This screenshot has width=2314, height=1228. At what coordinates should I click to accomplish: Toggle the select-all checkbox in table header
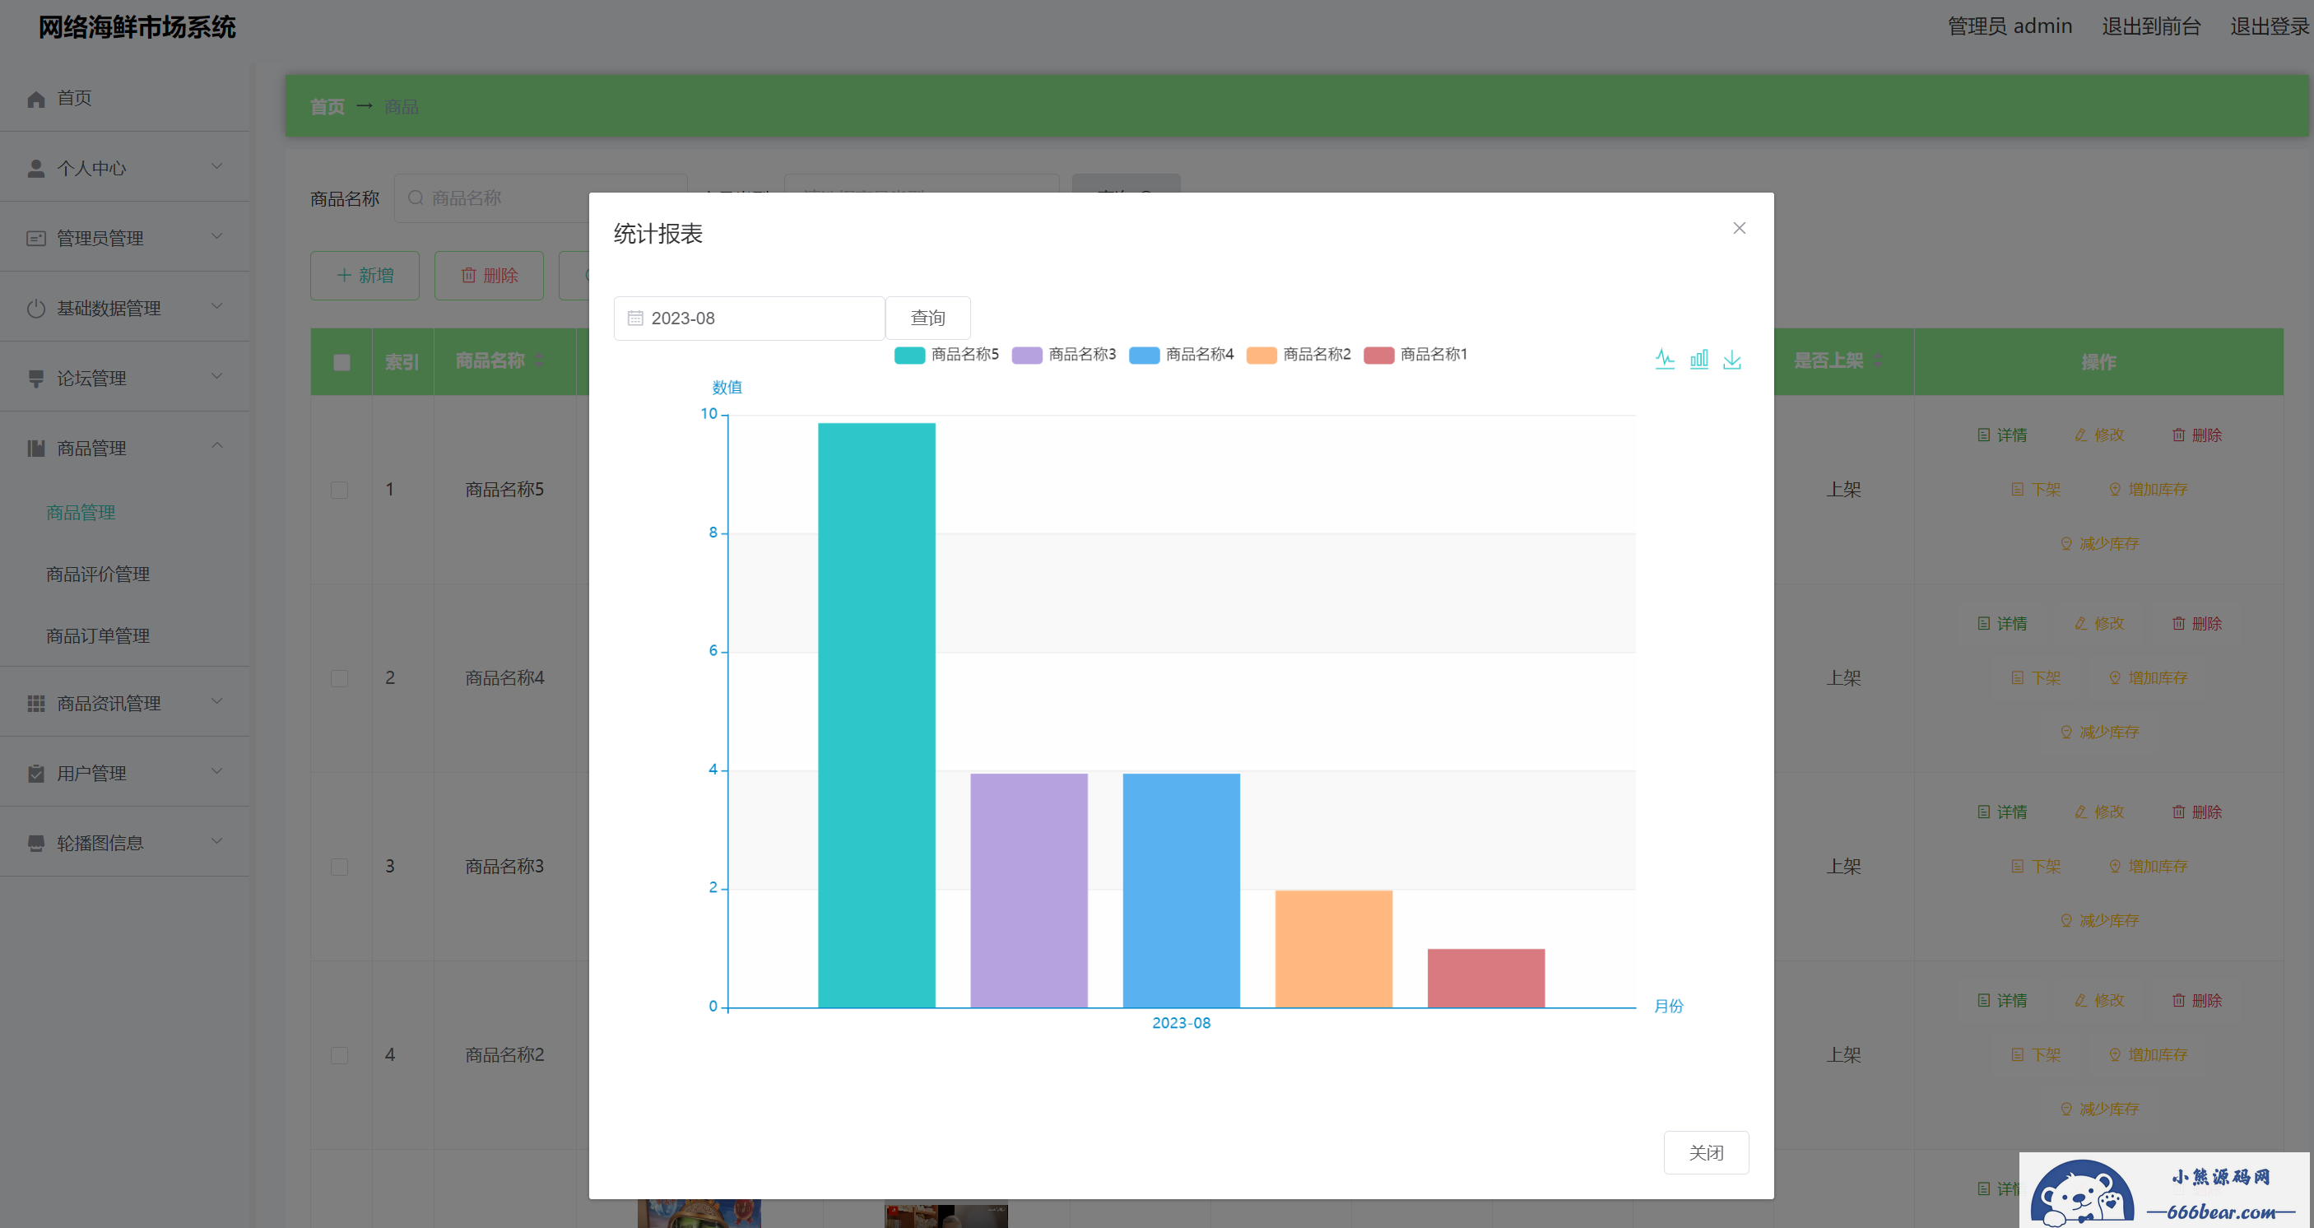342,362
